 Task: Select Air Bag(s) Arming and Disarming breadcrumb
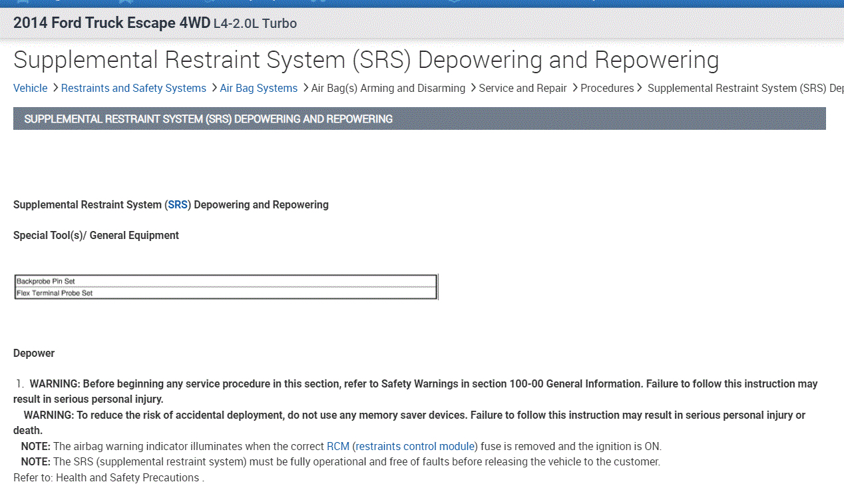click(x=388, y=88)
